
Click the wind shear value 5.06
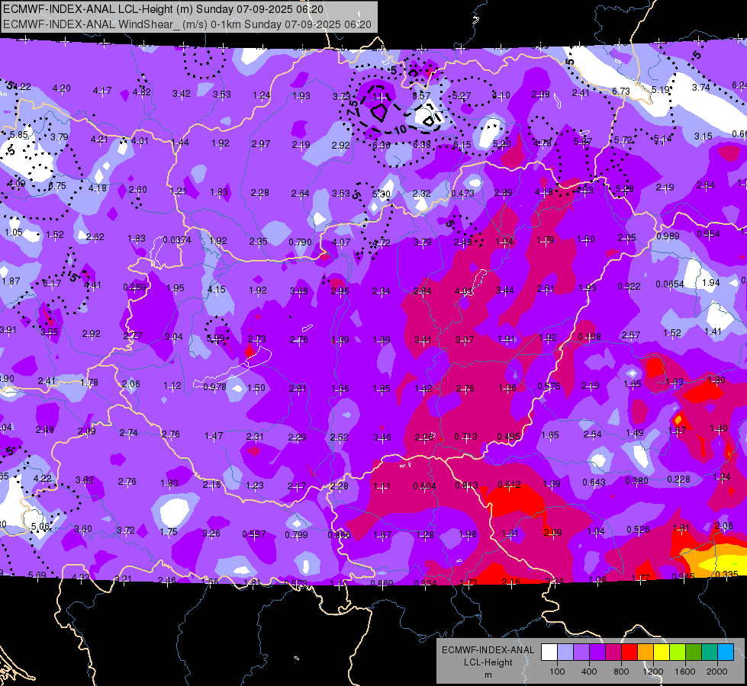[x=40, y=527]
